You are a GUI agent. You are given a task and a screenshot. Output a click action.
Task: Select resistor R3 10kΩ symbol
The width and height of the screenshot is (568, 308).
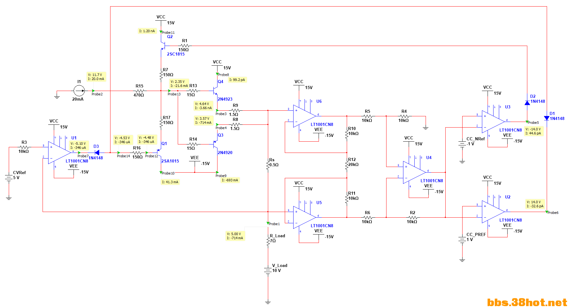[24, 147]
